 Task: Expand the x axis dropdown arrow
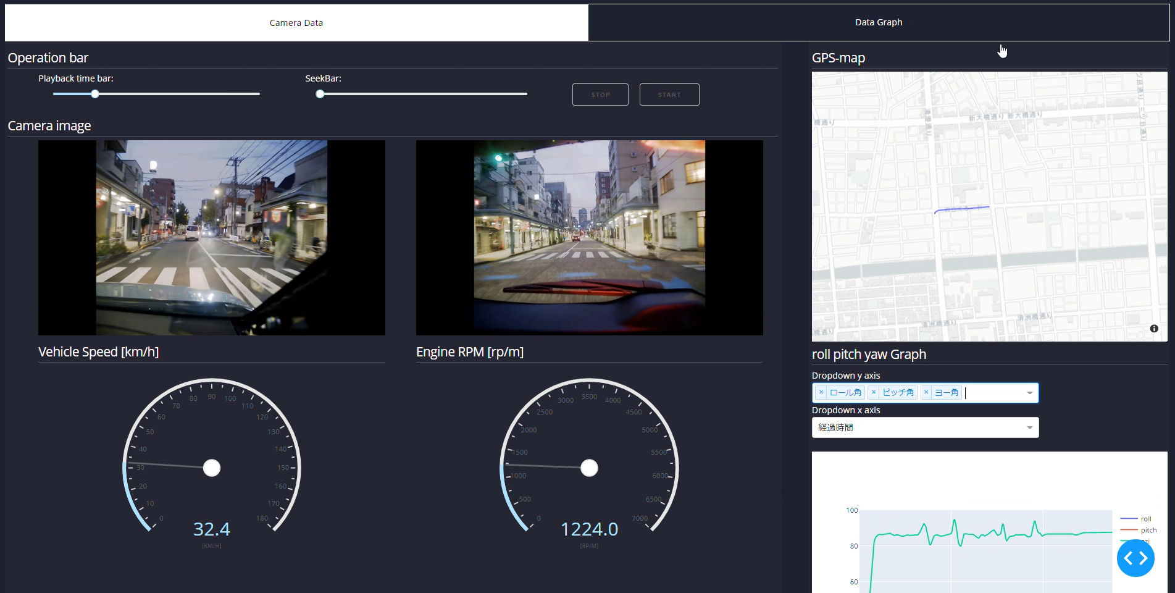1029,427
